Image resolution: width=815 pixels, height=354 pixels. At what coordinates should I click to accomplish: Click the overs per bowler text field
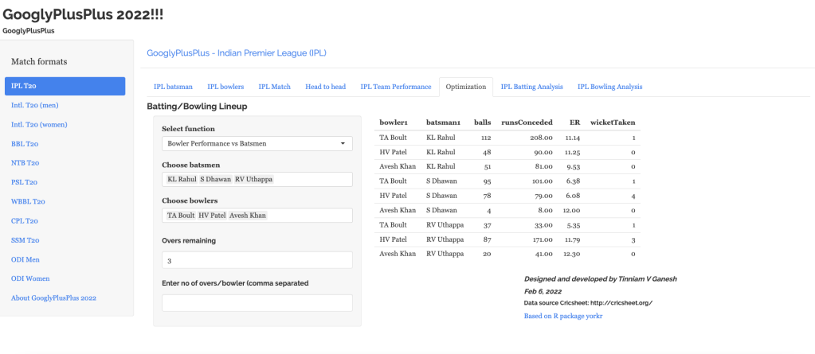[x=257, y=303]
